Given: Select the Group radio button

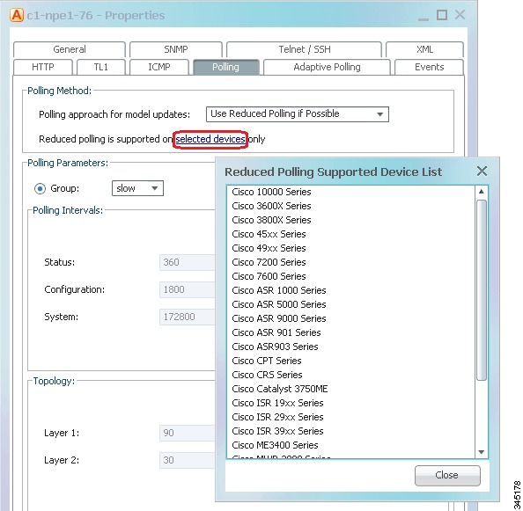Looking at the screenshot, I should [x=40, y=188].
